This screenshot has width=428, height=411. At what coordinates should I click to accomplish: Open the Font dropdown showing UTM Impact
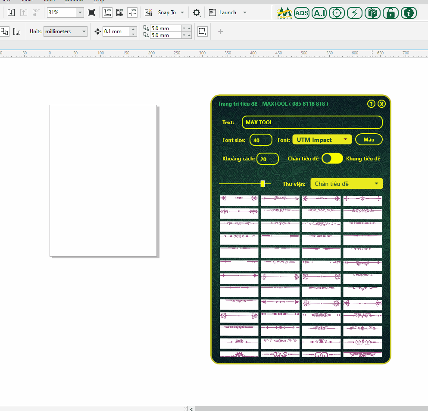[x=322, y=140]
